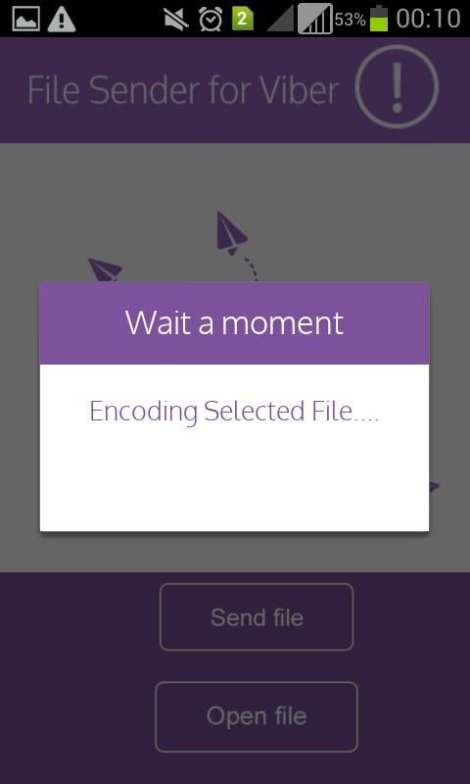This screenshot has height=784, width=470.
Task: Open the warning triangle notification icon
Action: [x=62, y=20]
